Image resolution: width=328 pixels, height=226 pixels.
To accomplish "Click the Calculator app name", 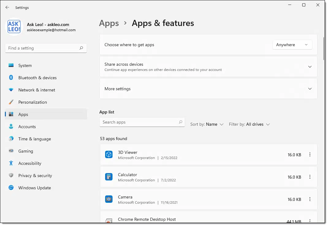I will click(x=128, y=175).
